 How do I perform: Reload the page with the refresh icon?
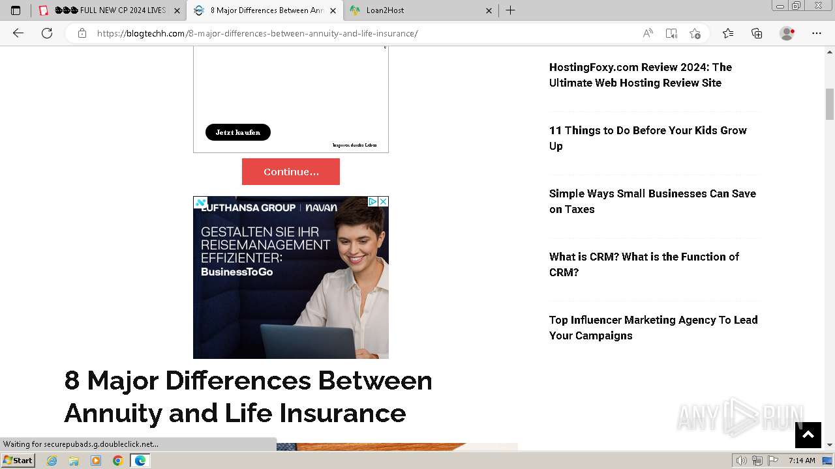[47, 33]
